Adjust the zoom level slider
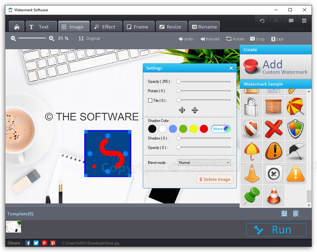 click(32, 38)
